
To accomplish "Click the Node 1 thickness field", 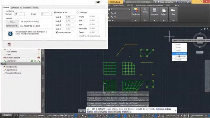I will point(70,17).
